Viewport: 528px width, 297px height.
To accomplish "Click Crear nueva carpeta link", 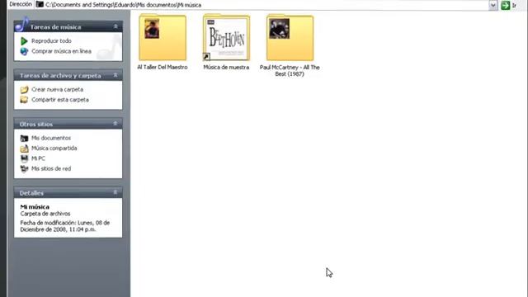I will point(57,90).
